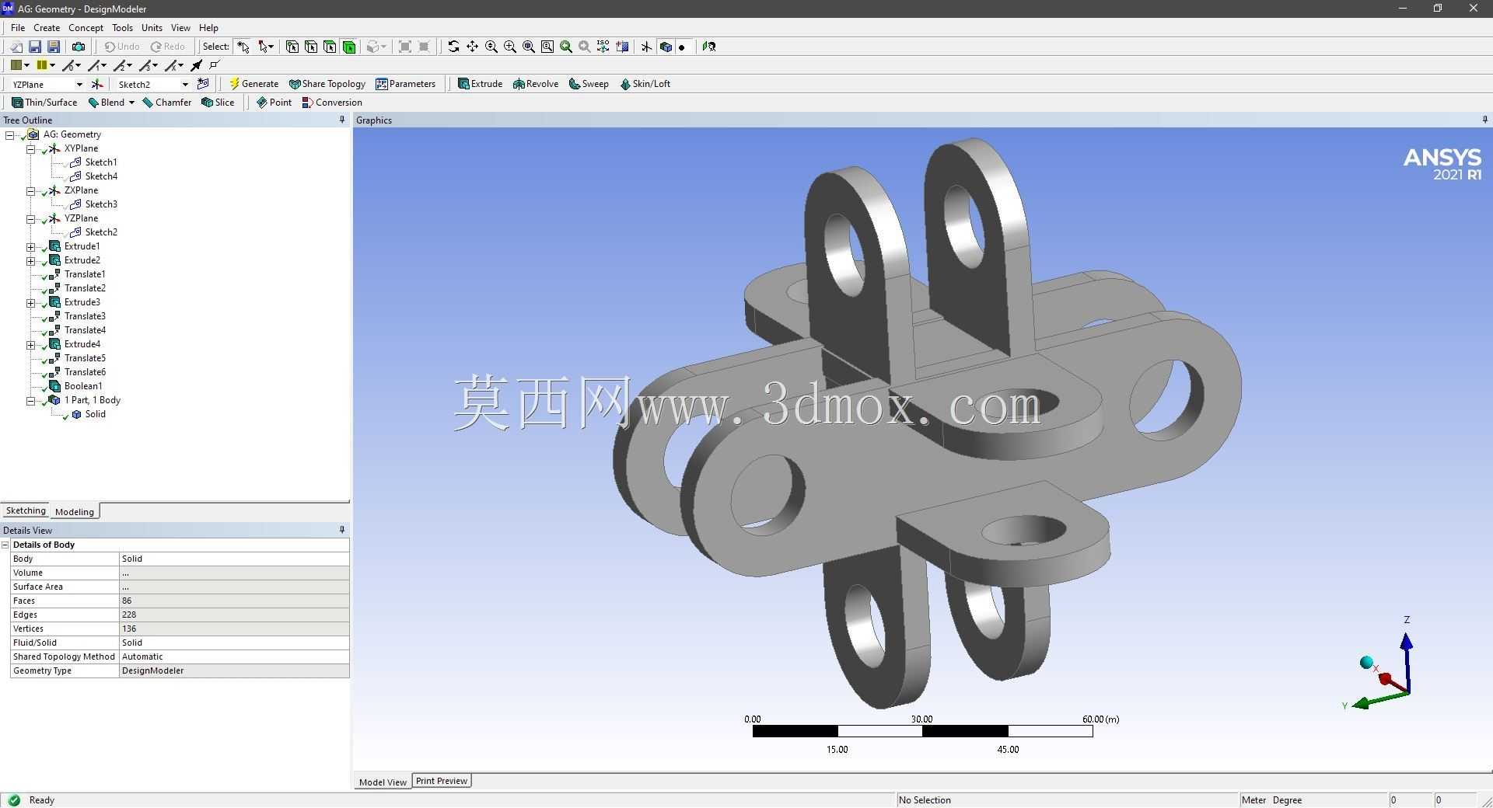Select the Pan view tool
The image size is (1493, 808).
(472, 47)
